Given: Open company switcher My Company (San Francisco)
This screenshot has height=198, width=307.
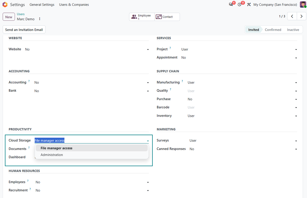Looking at the screenshot, I should (x=275, y=5).
